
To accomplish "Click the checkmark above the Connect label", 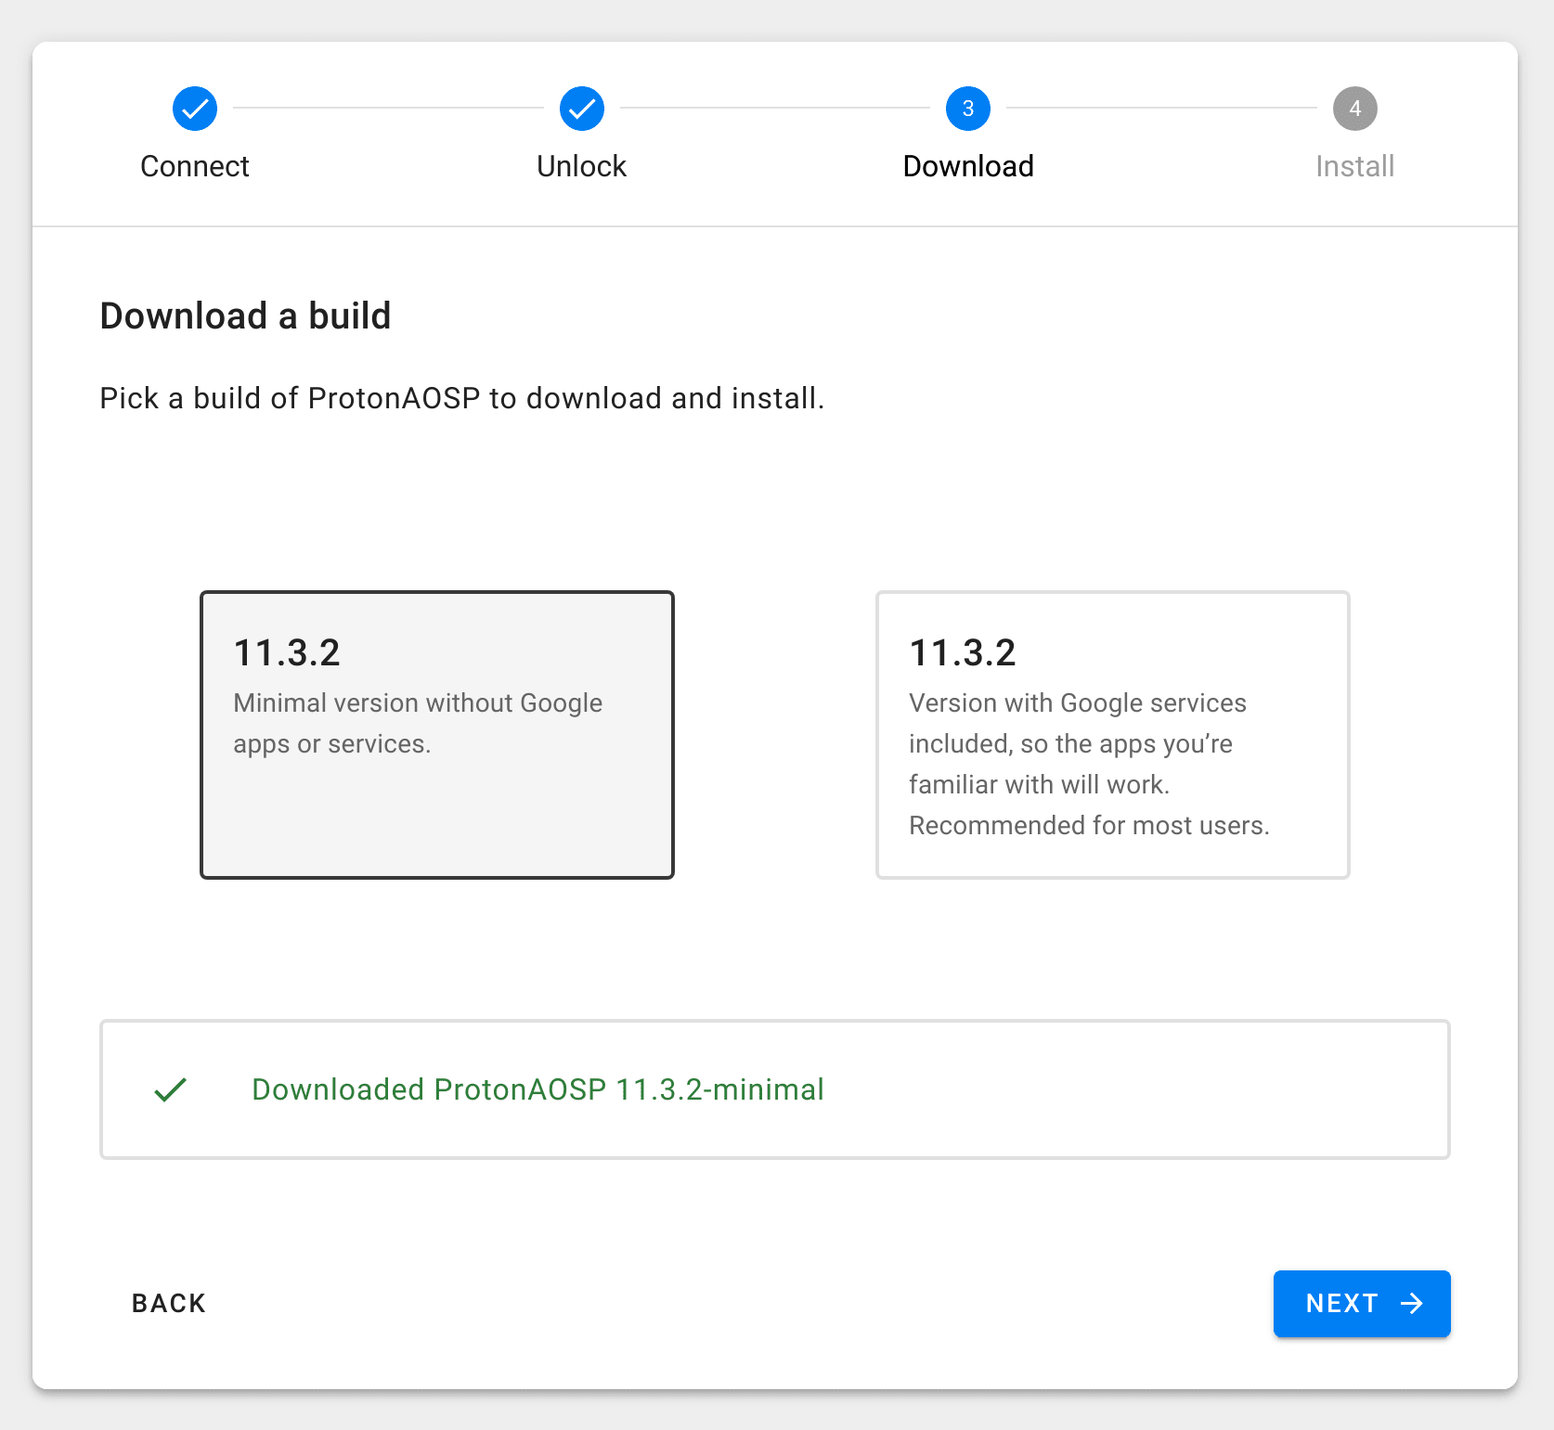I will tap(194, 108).
